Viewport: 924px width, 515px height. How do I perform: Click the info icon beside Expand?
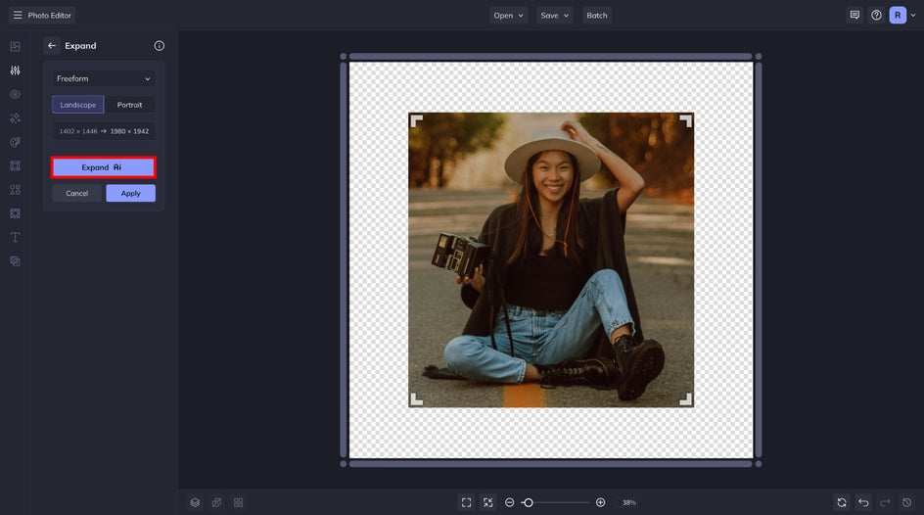coord(160,45)
